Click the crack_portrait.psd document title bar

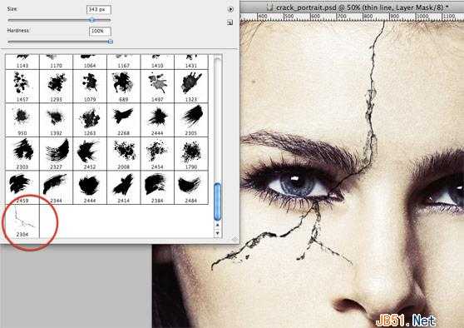click(x=352, y=7)
